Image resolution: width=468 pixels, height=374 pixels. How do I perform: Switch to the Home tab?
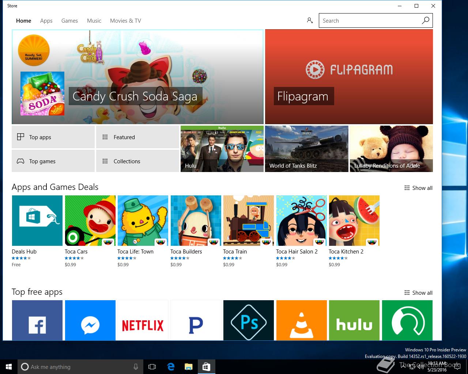[x=23, y=21]
